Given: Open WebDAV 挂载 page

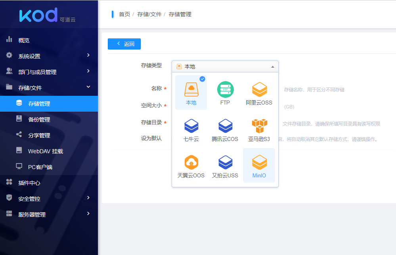Looking at the screenshot, I should coord(49,151).
